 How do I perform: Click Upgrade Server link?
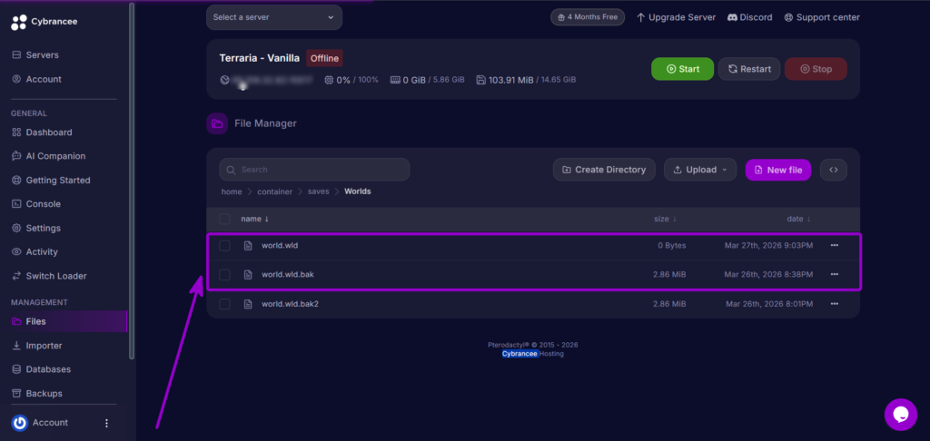pos(676,17)
